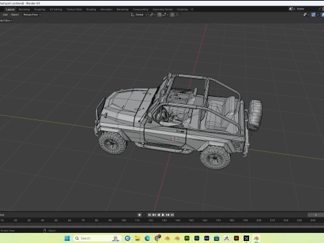Open Substance Painter from the taskbar
The height and width of the screenshot is (243, 324).
(187, 238)
